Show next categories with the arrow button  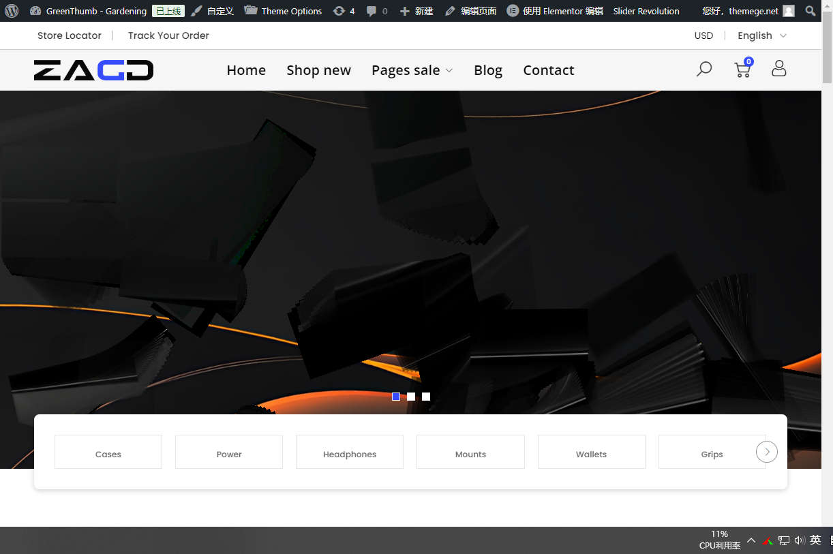point(767,452)
